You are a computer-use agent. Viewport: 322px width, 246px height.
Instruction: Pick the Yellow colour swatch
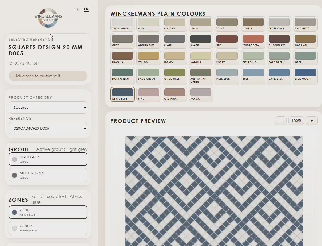[x=149, y=58]
